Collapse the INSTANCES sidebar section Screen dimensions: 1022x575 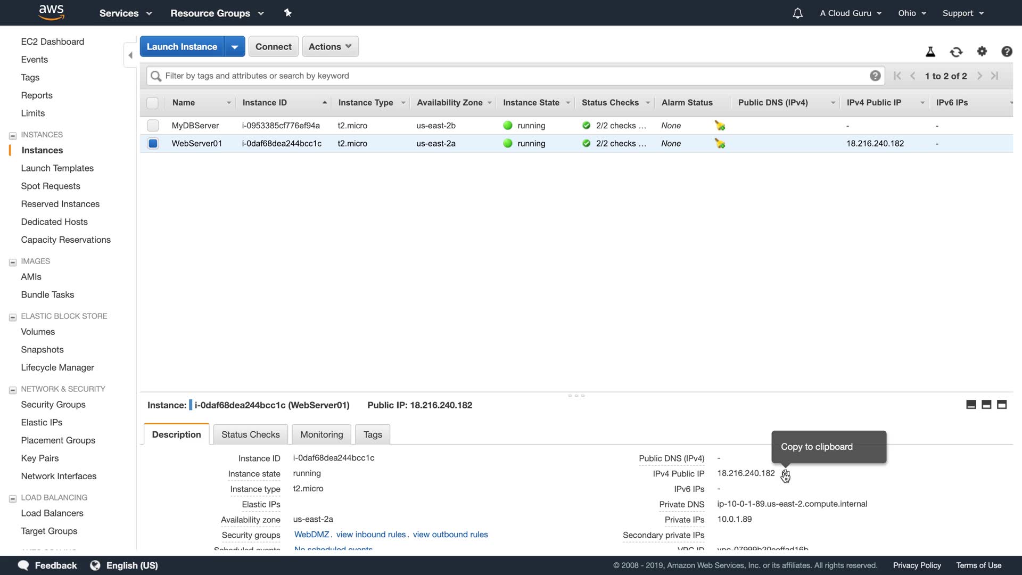click(13, 135)
